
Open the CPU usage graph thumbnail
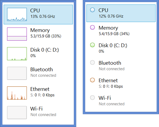[x=17, y=14]
